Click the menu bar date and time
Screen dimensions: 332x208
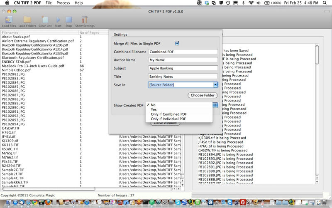[301, 3]
